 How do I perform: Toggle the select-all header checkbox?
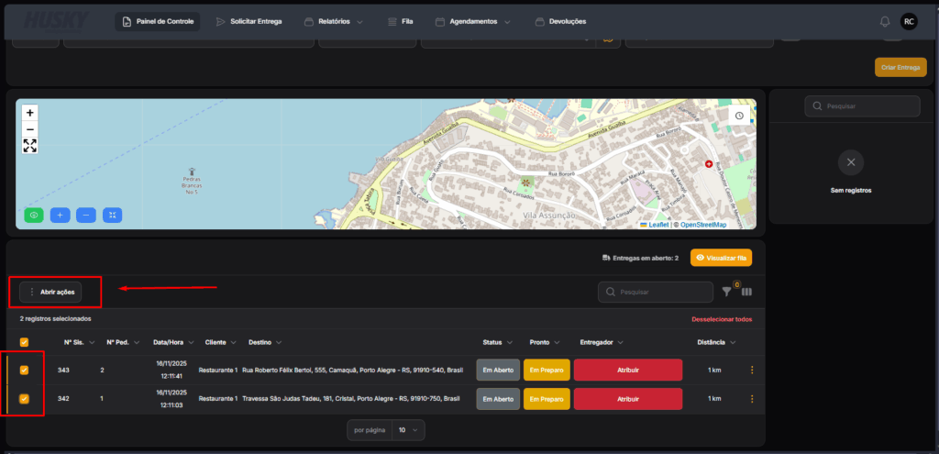[x=25, y=342]
